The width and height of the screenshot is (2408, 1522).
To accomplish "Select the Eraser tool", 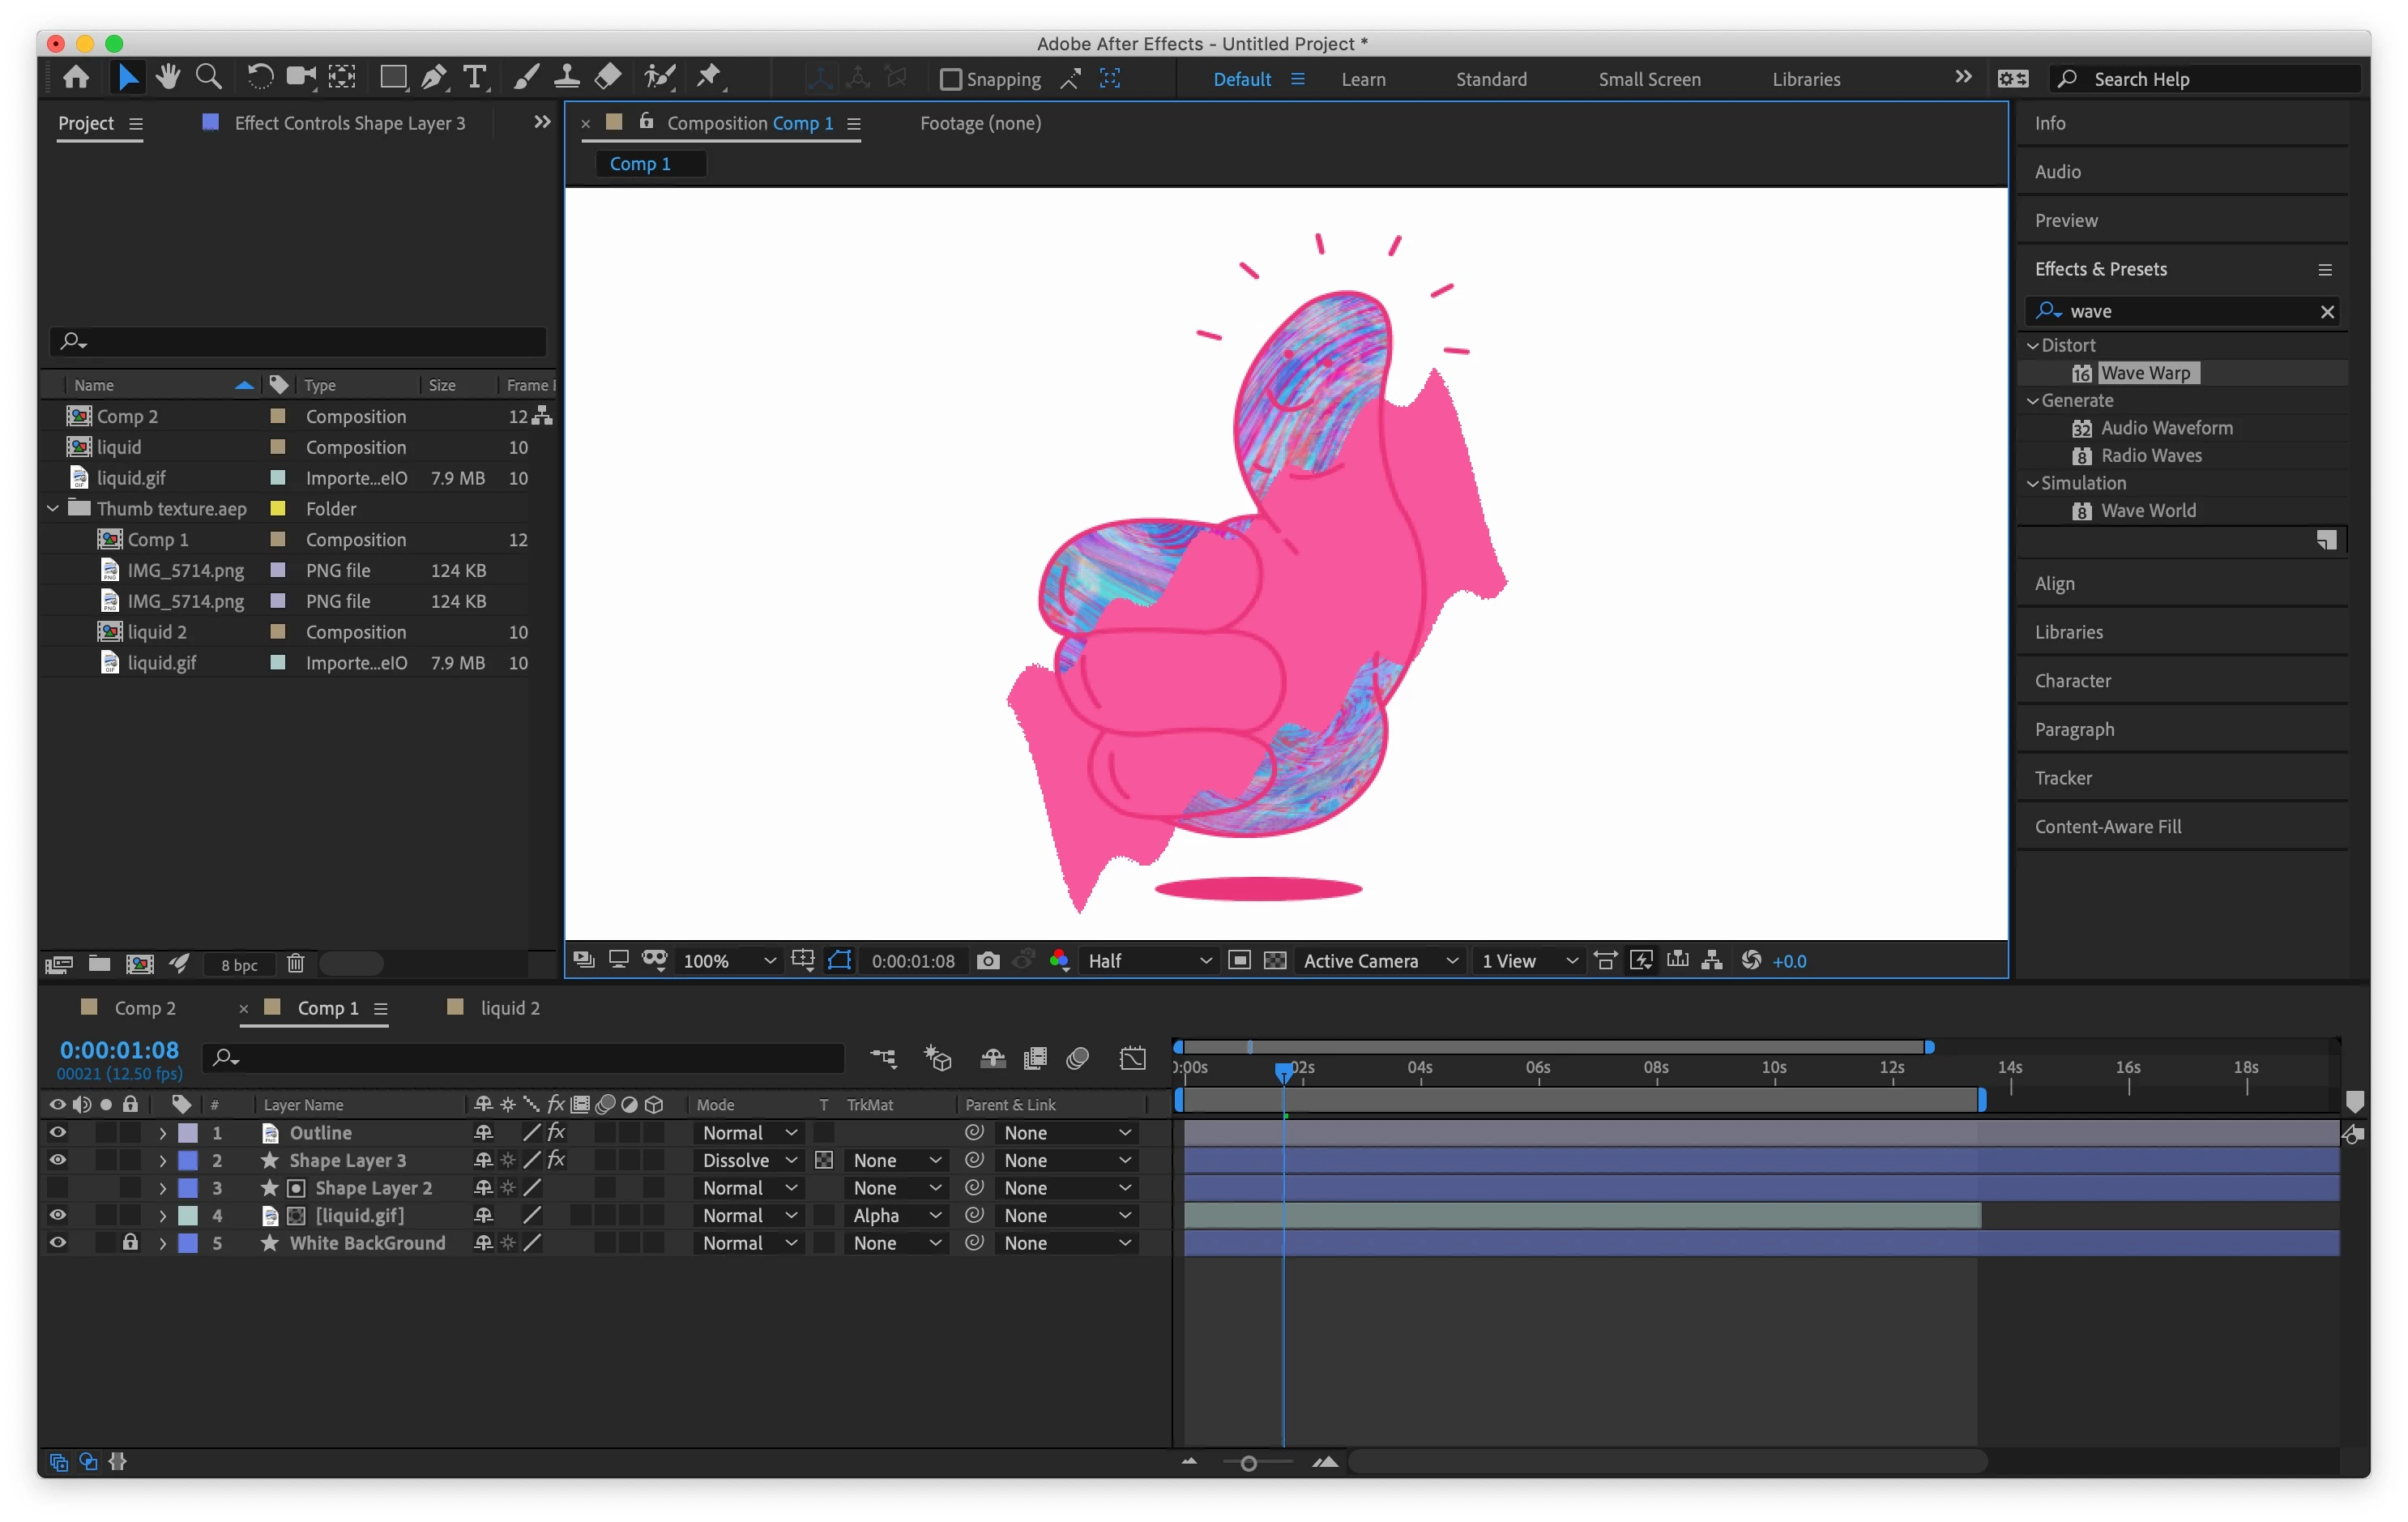I will click(x=608, y=77).
